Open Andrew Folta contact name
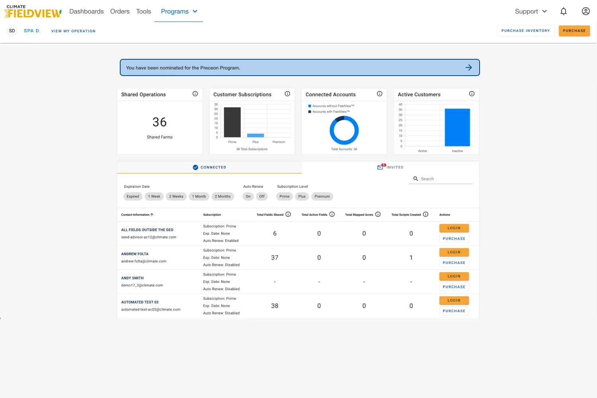 [x=135, y=254]
